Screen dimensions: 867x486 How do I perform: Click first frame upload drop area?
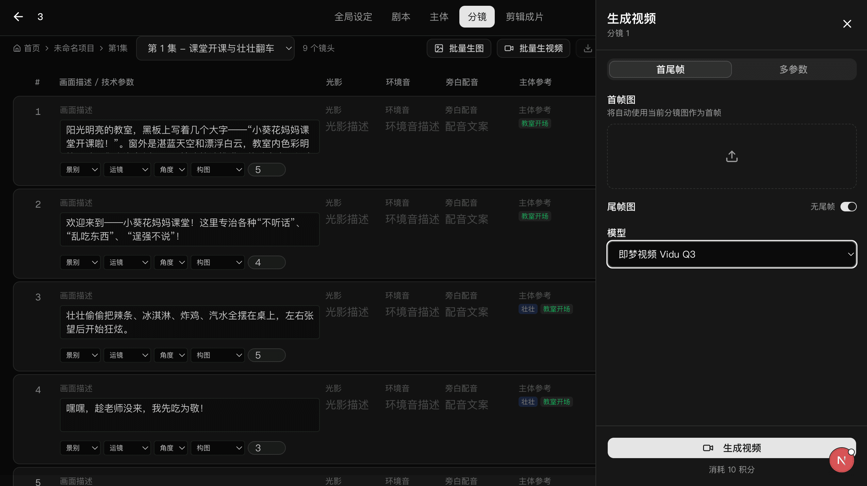pos(732,156)
